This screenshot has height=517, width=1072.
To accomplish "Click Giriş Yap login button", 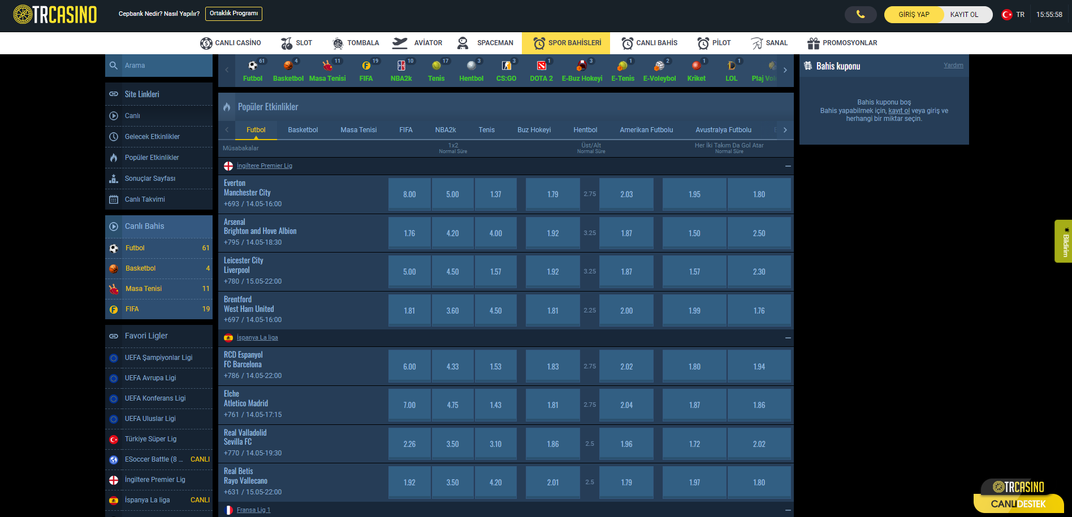I will (x=914, y=15).
